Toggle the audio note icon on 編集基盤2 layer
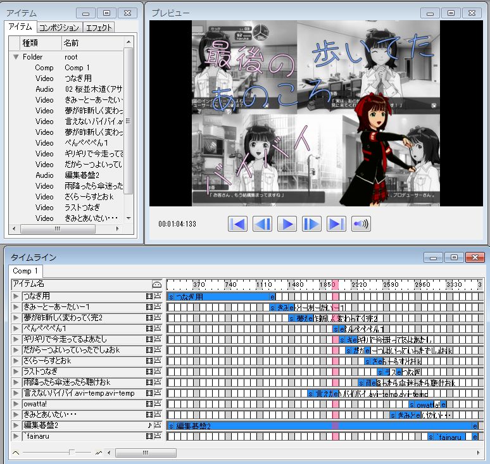Screen dimensions: 490x464 [x=149, y=425]
